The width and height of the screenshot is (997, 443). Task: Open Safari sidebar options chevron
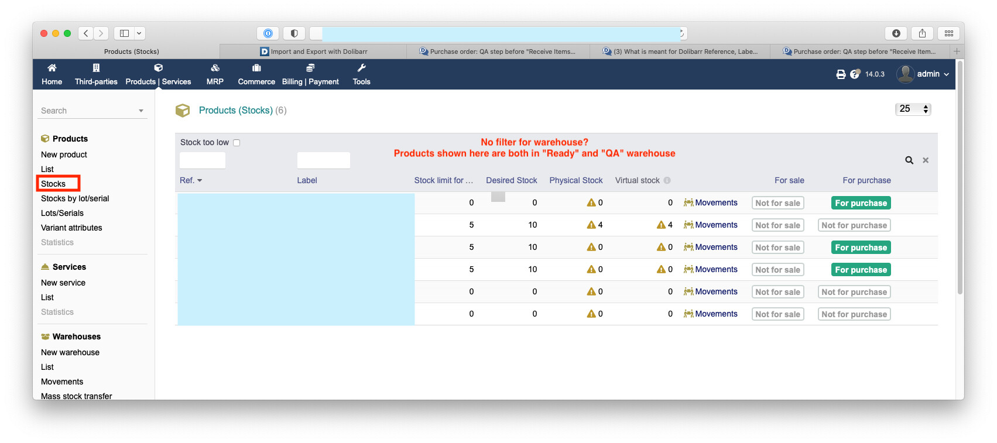[x=139, y=33]
